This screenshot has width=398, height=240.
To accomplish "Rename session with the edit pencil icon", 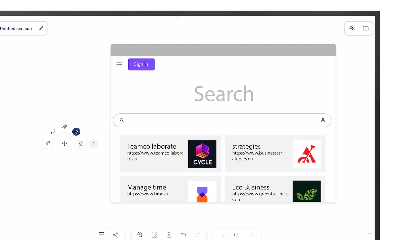I will [x=41, y=28].
